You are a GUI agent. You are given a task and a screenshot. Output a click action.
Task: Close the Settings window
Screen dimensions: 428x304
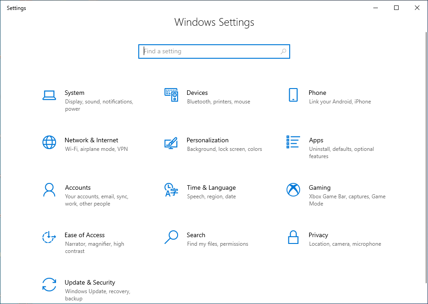417,8
